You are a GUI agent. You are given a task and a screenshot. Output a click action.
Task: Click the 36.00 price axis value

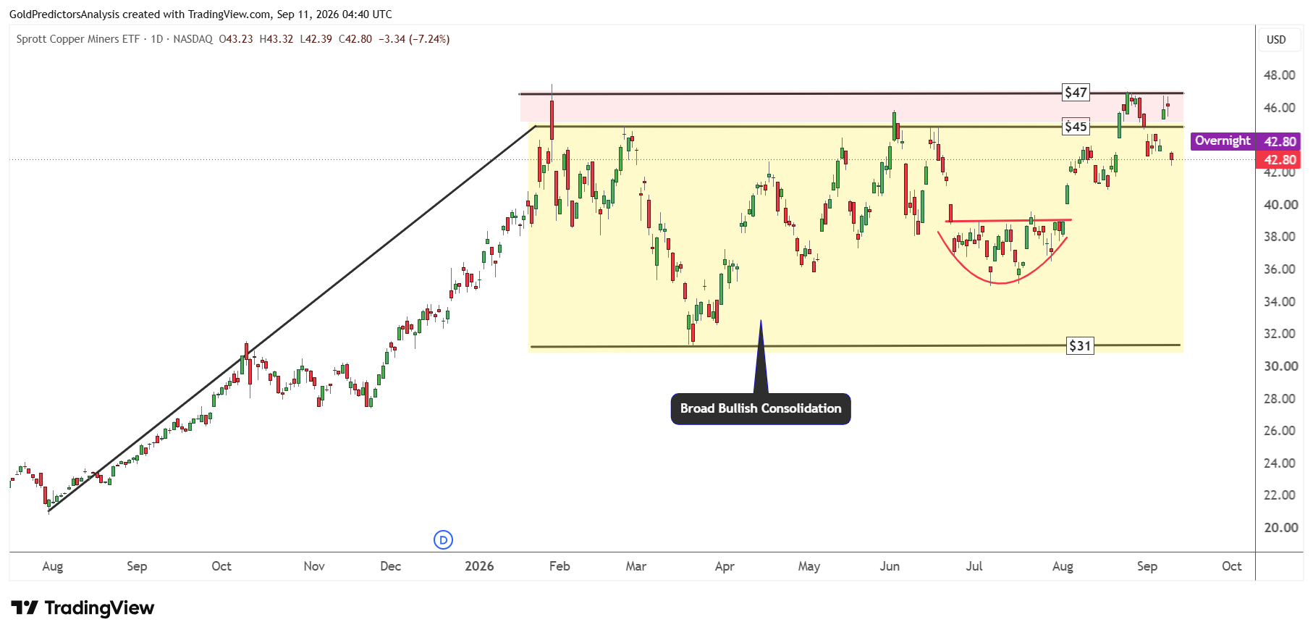pos(1279,269)
